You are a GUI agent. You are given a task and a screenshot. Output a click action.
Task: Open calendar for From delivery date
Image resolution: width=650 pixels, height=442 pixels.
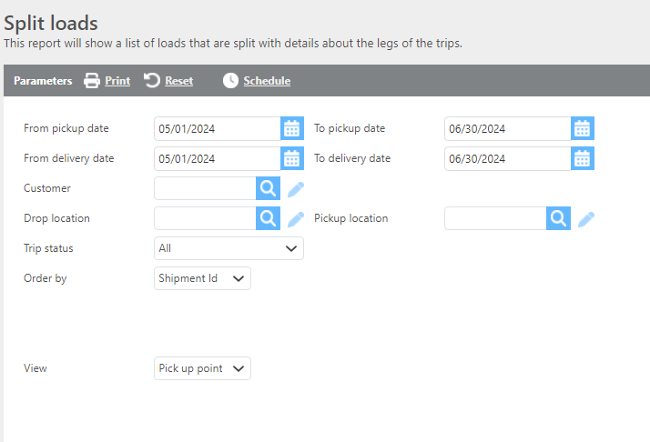pos(291,158)
